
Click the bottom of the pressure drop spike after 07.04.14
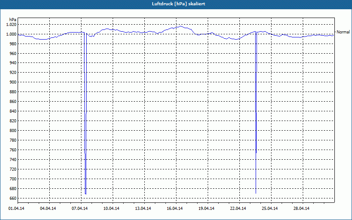(x=85, y=194)
